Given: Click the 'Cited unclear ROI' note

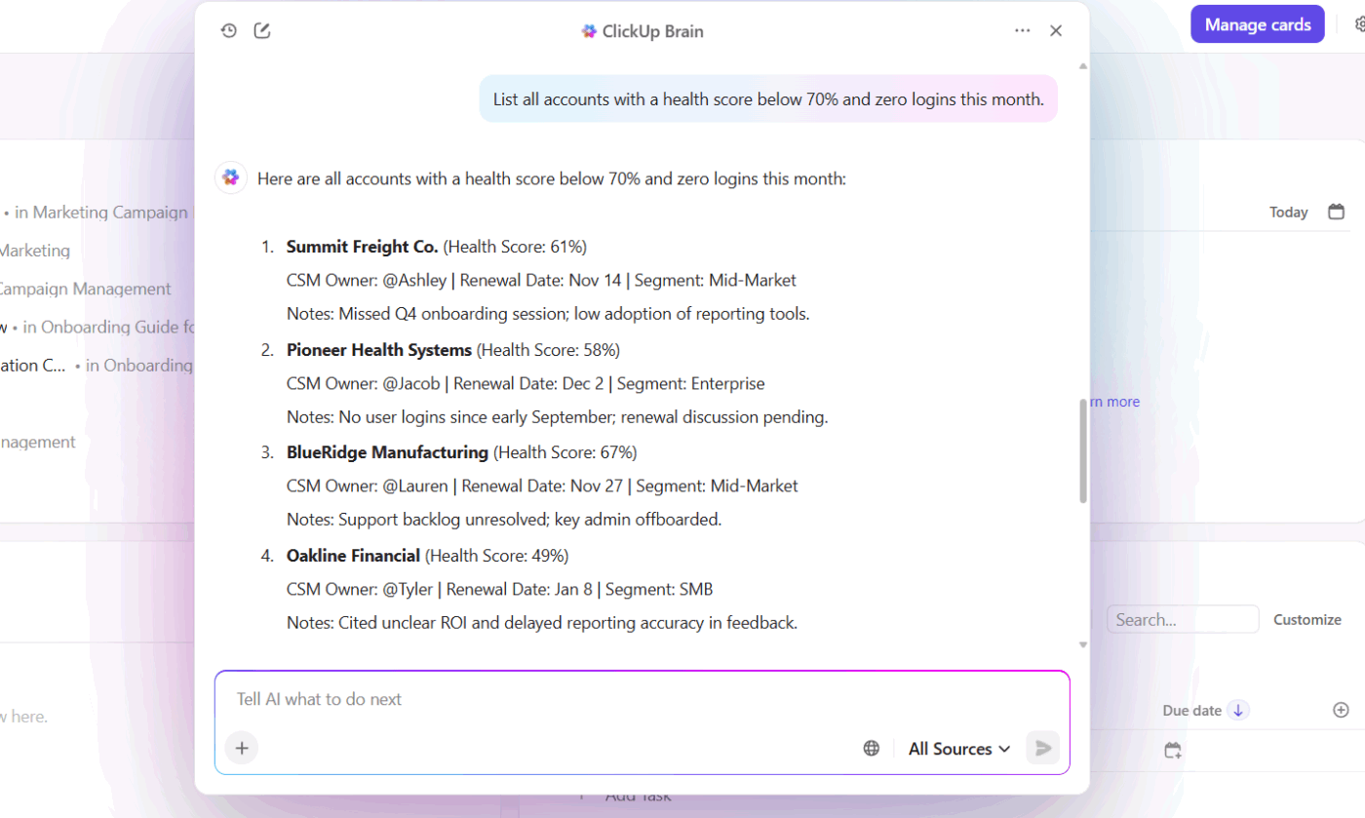Looking at the screenshot, I should tap(401, 622).
